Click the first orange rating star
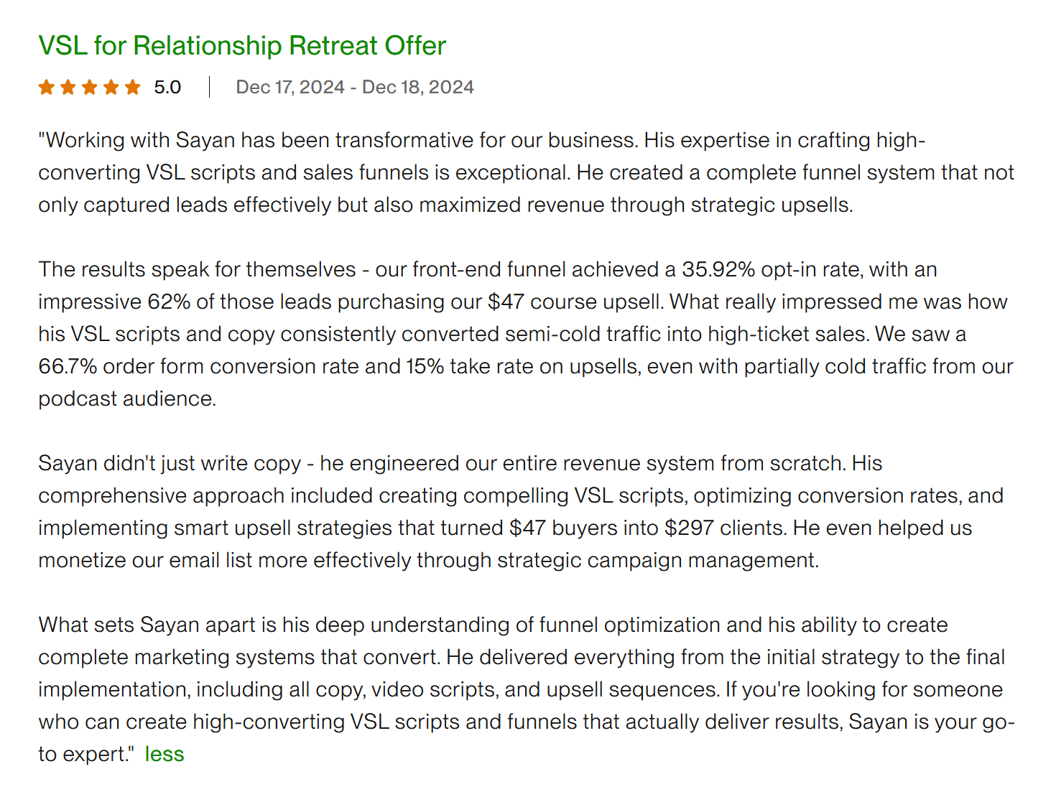The width and height of the screenshot is (1056, 797). point(47,87)
